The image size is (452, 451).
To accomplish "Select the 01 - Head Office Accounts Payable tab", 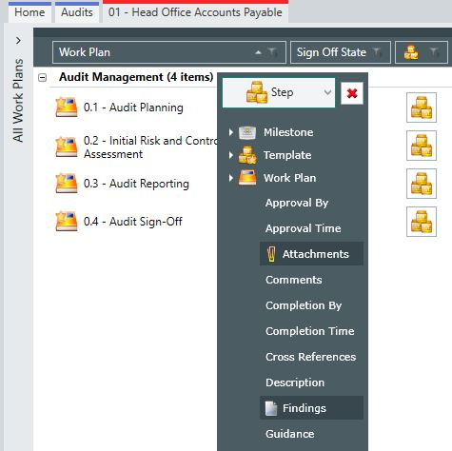I will coord(195,12).
